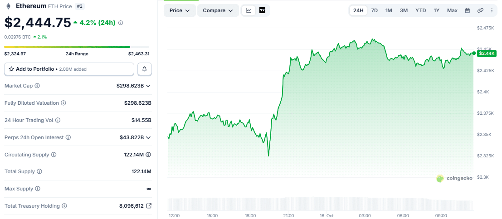
Task: Click the $2,444.75 price text
Action: 38,22
